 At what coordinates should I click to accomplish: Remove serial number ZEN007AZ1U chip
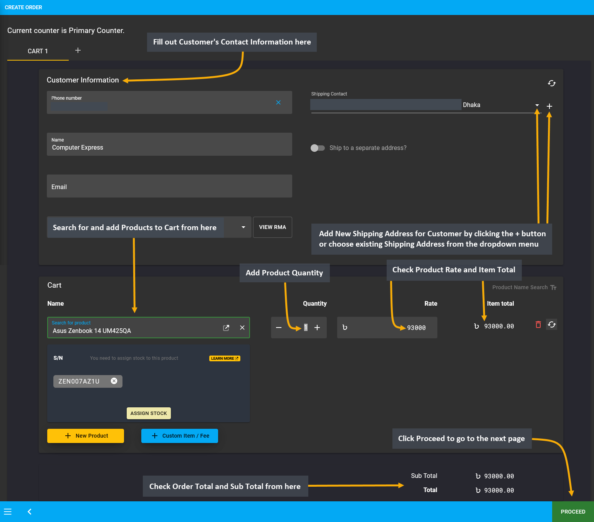pyautogui.click(x=114, y=381)
